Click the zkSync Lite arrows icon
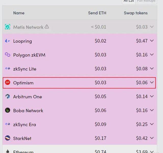 pyautogui.click(x=7, y=68)
